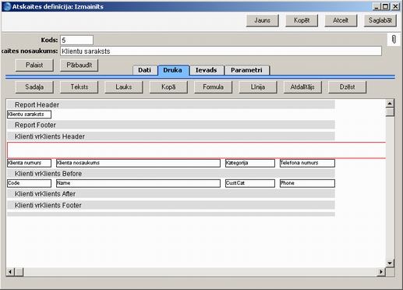Maximize the Atskaites definīcija window
The height and width of the screenshot is (290, 403).
click(x=386, y=6)
